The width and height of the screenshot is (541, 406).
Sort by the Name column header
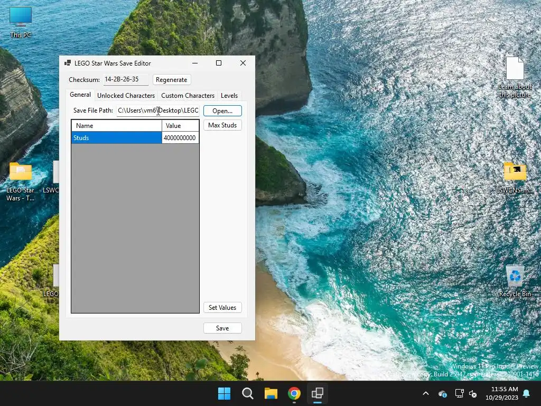point(117,126)
